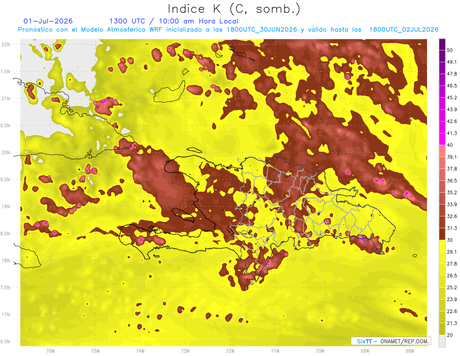This screenshot has width=460, height=356.
Task: Click the colorbar value "22.6"
Action: (x=452, y=311)
